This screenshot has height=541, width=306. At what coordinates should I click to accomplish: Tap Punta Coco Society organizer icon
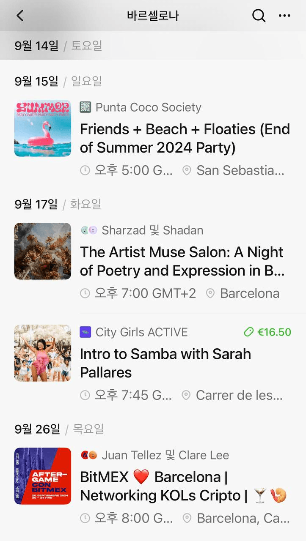85,107
